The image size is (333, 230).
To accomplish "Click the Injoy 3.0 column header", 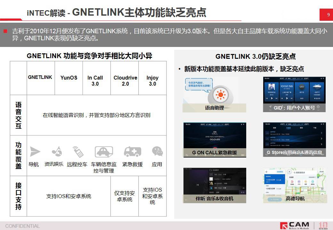I will click(152, 78).
